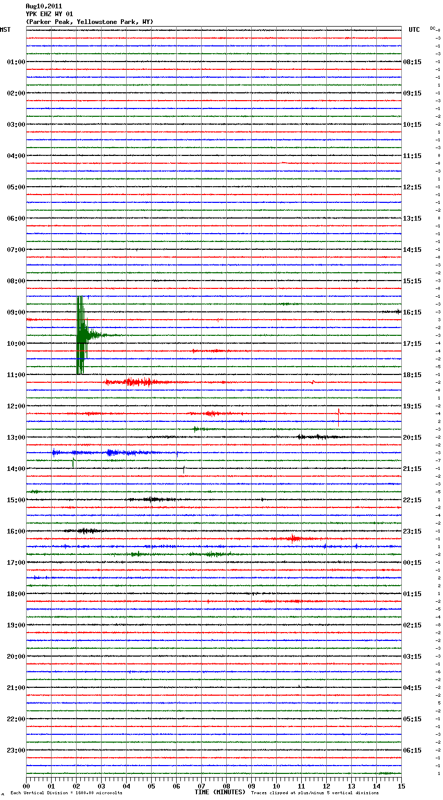This screenshot has width=443, height=800.
Task: Select the 19:00 MST row label
Action: (16, 625)
